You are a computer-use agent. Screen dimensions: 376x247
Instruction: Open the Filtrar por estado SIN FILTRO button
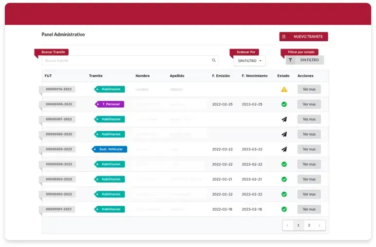coord(304,60)
